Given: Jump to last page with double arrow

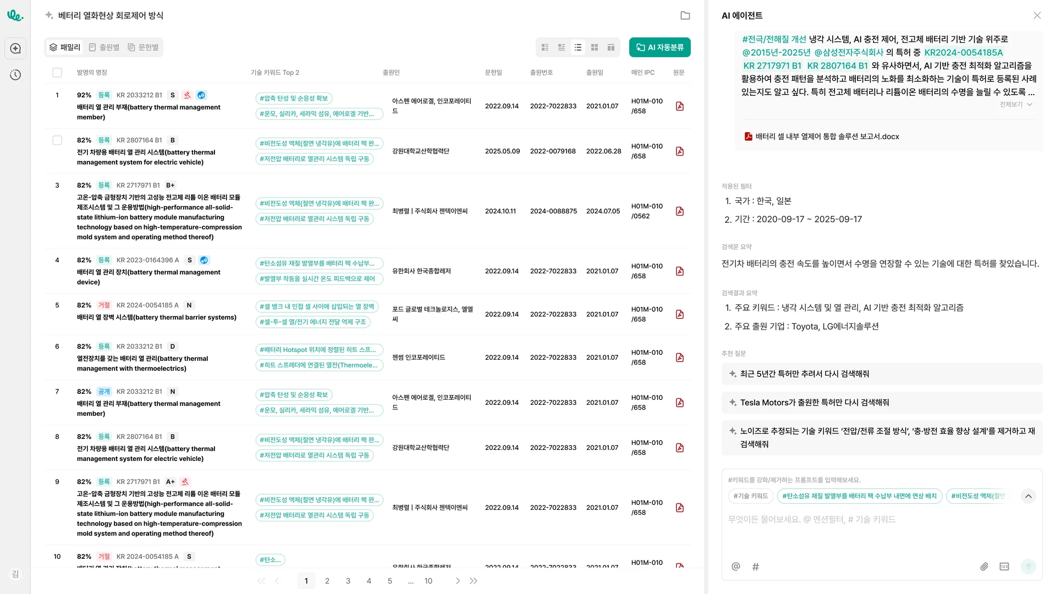Looking at the screenshot, I should [x=474, y=581].
